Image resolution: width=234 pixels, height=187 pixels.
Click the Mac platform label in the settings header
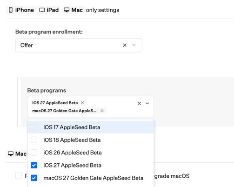coord(77,10)
